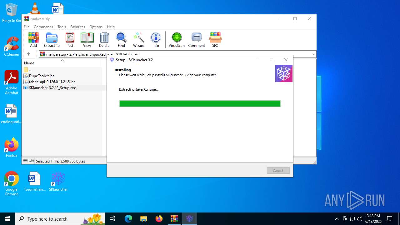The width and height of the screenshot is (400, 225).
Task: Click the Setup window title icon
Action: tap(112, 60)
